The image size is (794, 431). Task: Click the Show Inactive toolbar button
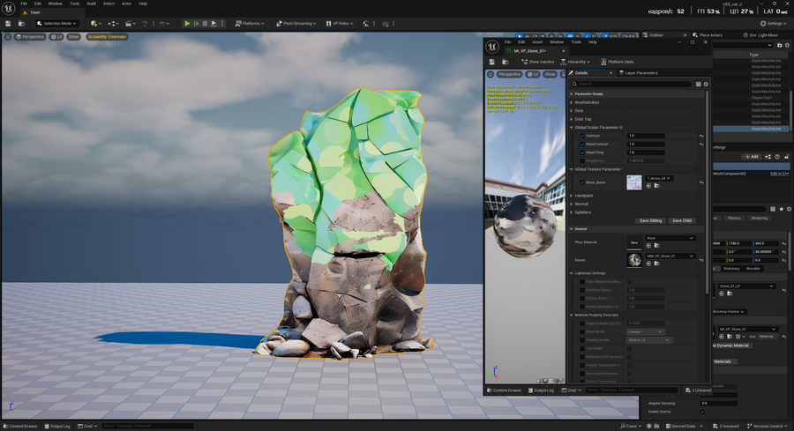coord(537,62)
